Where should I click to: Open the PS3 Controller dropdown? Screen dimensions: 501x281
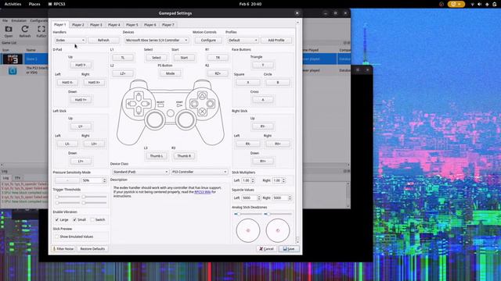(x=200, y=172)
